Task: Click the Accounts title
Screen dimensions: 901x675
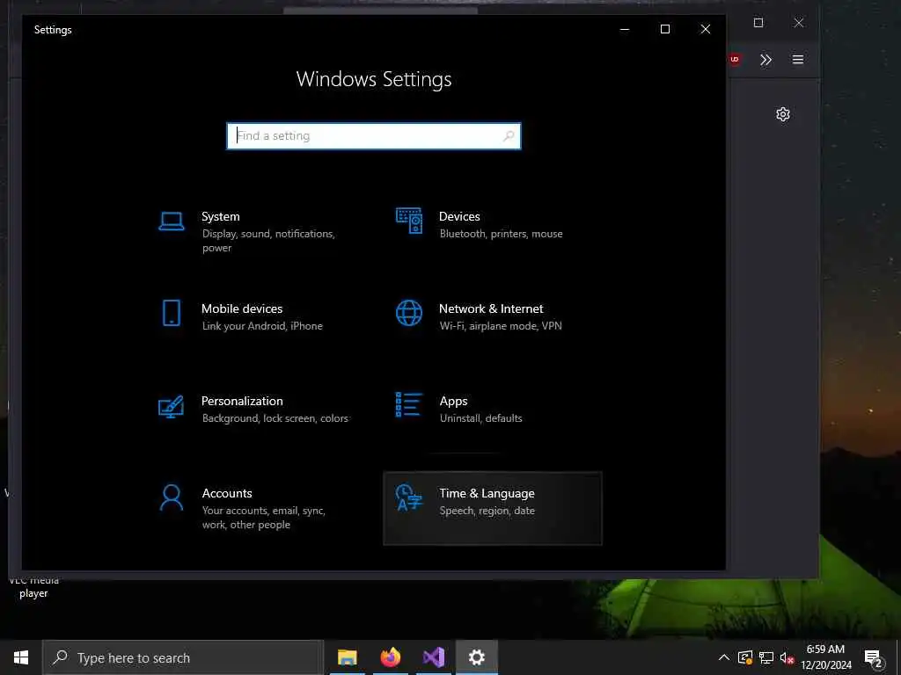Action: tap(227, 493)
